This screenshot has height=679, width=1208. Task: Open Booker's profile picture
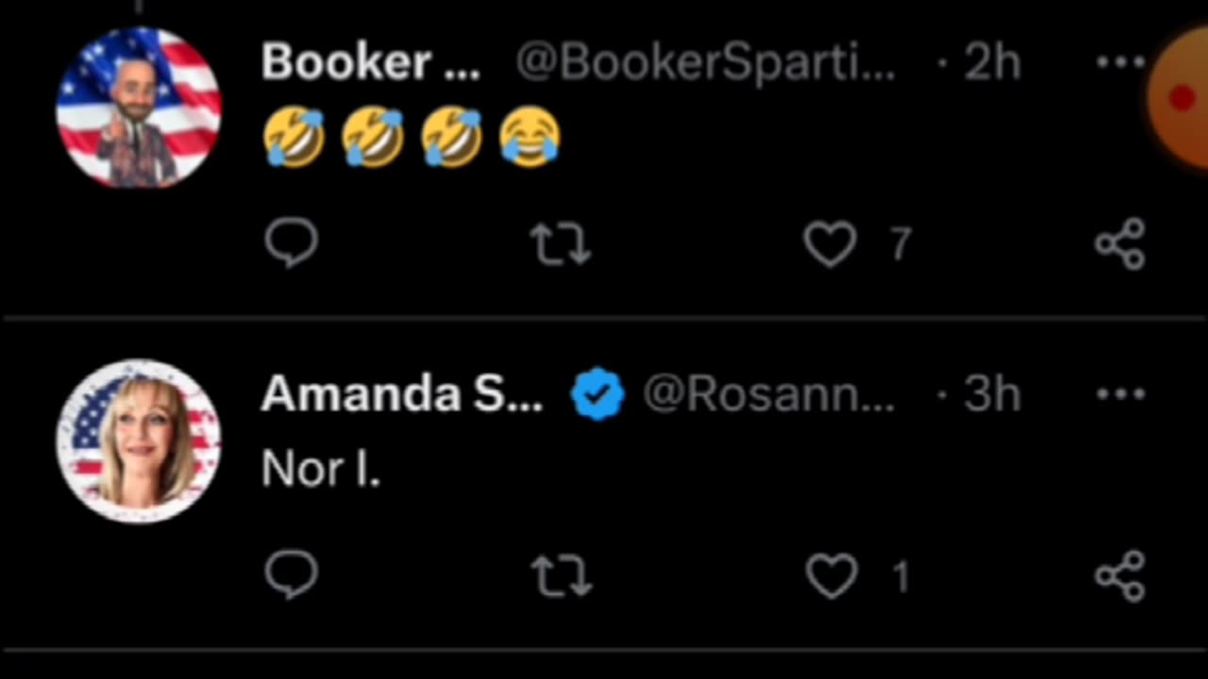coord(139,108)
